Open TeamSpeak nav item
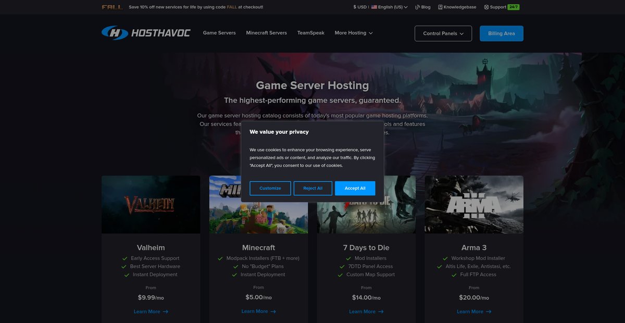The image size is (625, 323). click(x=311, y=33)
